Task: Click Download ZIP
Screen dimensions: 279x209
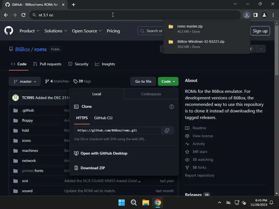Action: pos(90,168)
